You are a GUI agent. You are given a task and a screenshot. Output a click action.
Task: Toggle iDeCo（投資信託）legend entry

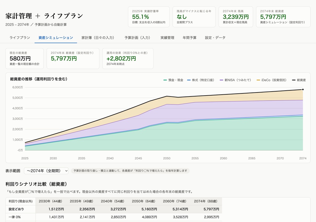pyautogui.click(x=272, y=80)
